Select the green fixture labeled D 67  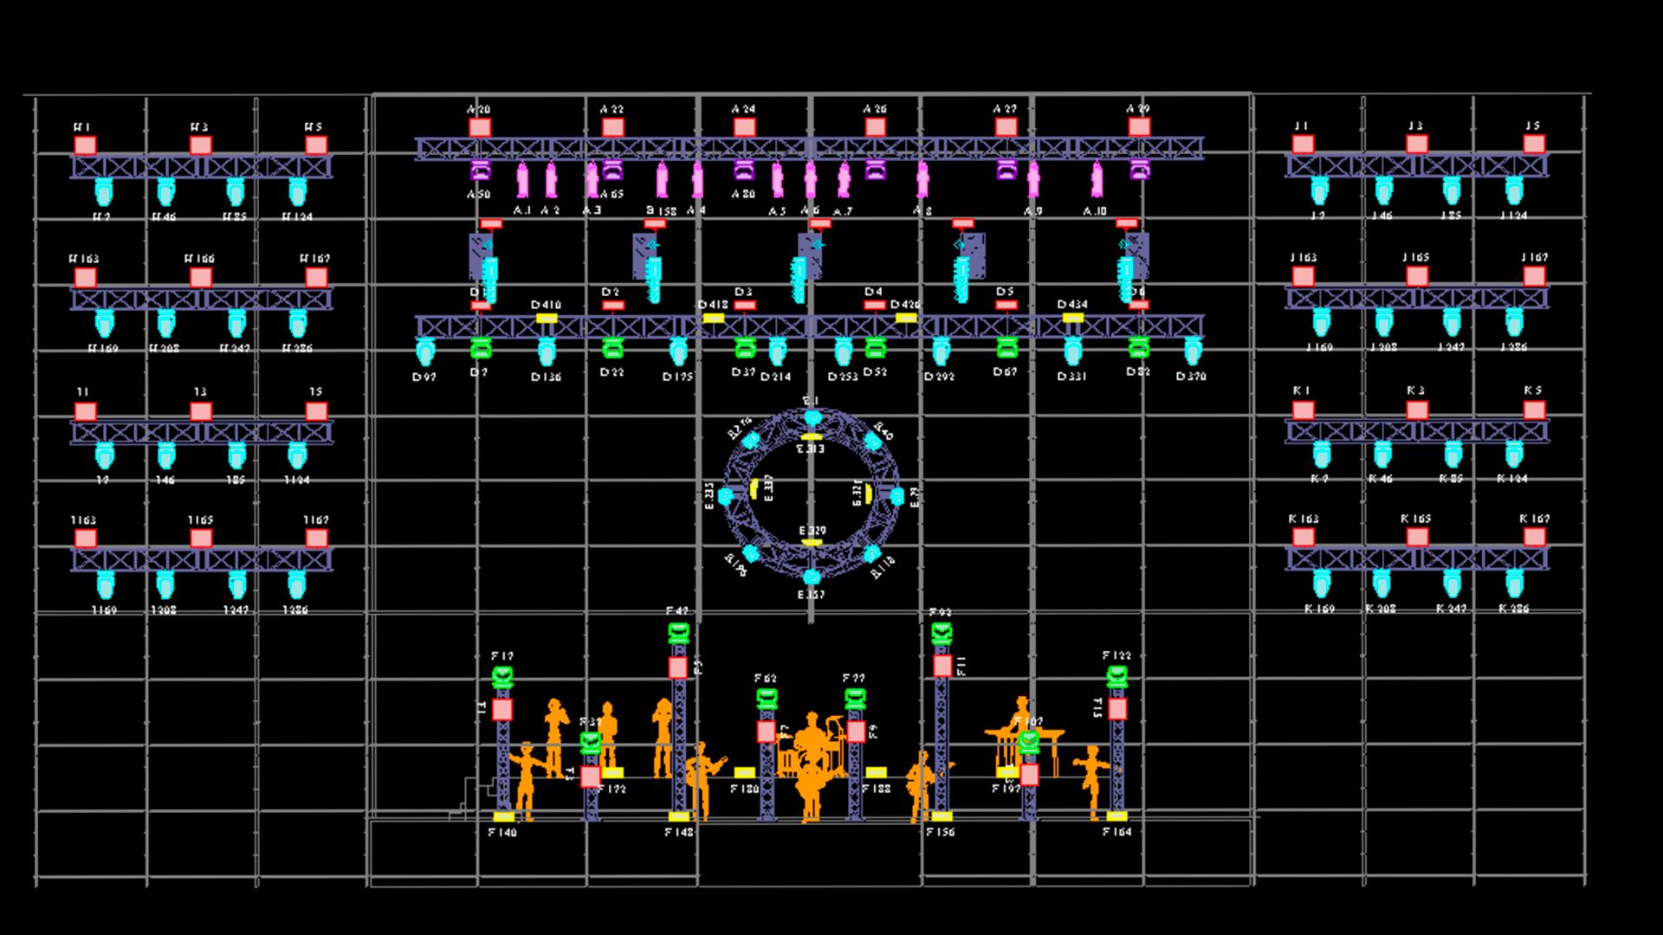click(1006, 348)
